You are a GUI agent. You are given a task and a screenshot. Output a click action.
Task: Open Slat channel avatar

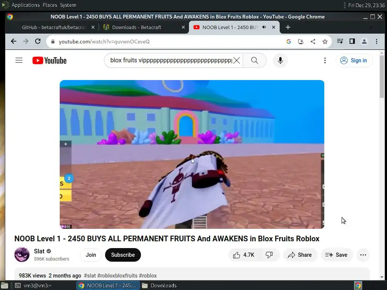click(x=22, y=255)
